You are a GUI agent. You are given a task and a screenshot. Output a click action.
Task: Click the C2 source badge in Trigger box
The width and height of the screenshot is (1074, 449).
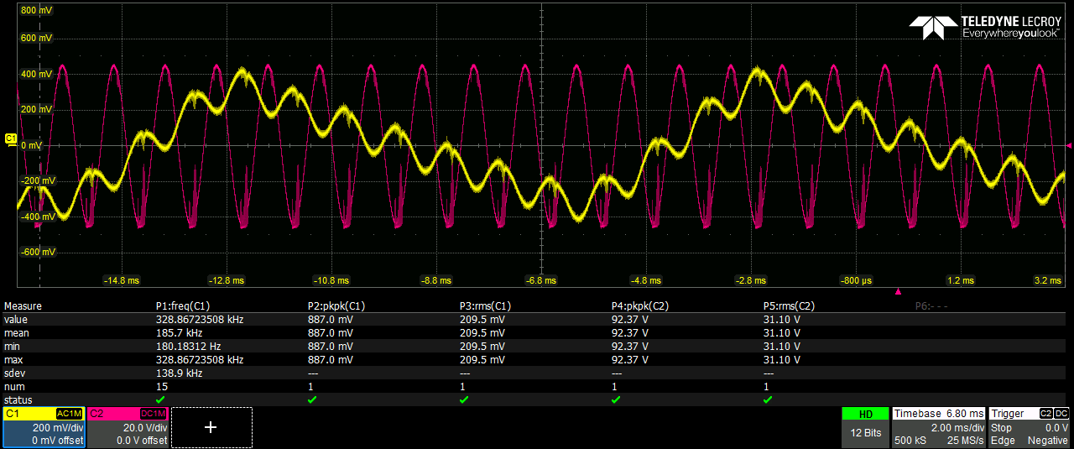coord(1045,414)
